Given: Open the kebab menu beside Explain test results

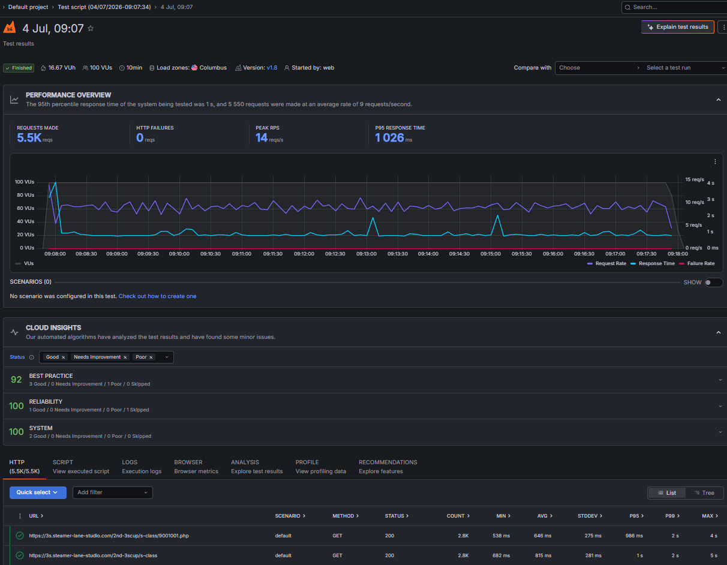Looking at the screenshot, I should (722, 27).
